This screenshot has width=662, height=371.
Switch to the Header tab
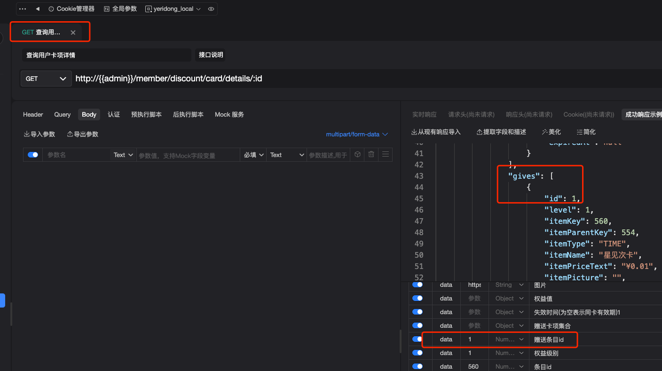tap(33, 114)
